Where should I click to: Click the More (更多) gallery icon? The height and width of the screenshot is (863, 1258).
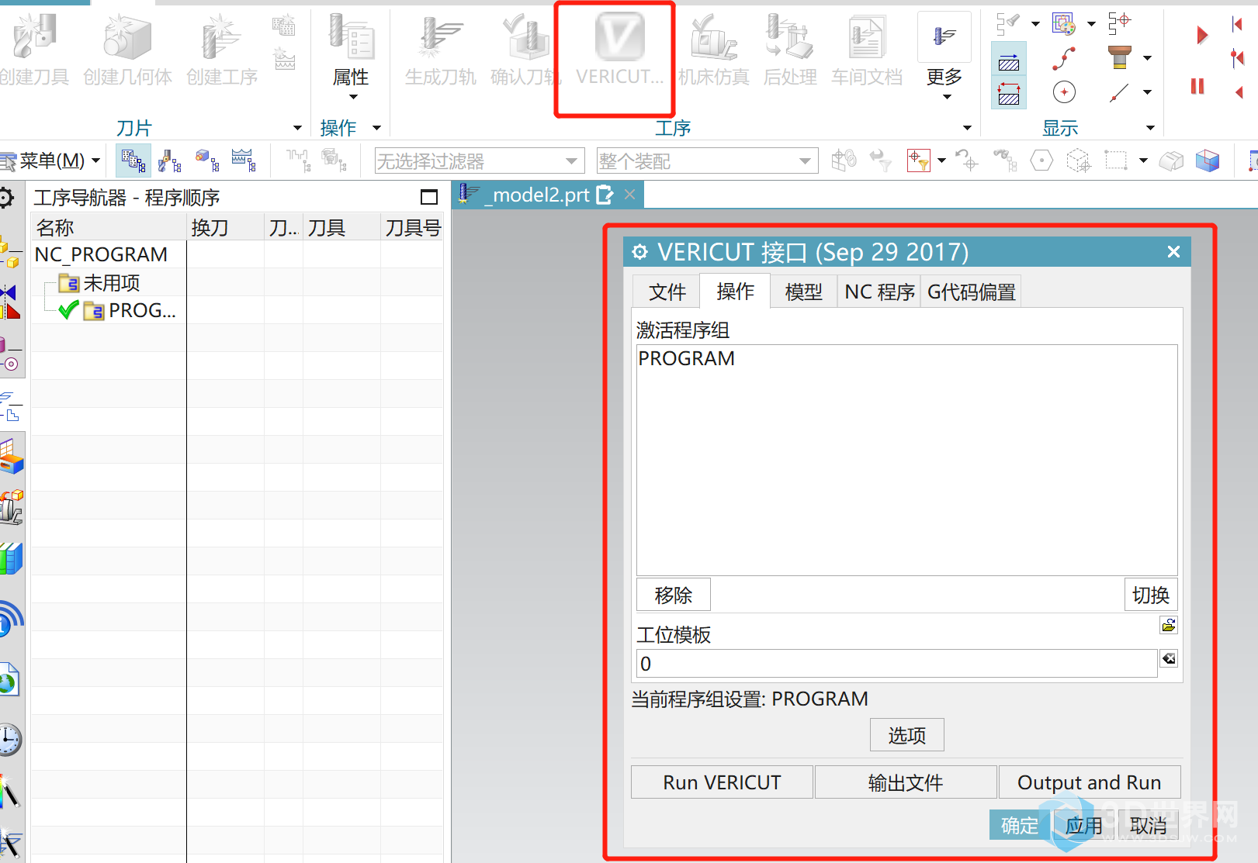pos(944,36)
